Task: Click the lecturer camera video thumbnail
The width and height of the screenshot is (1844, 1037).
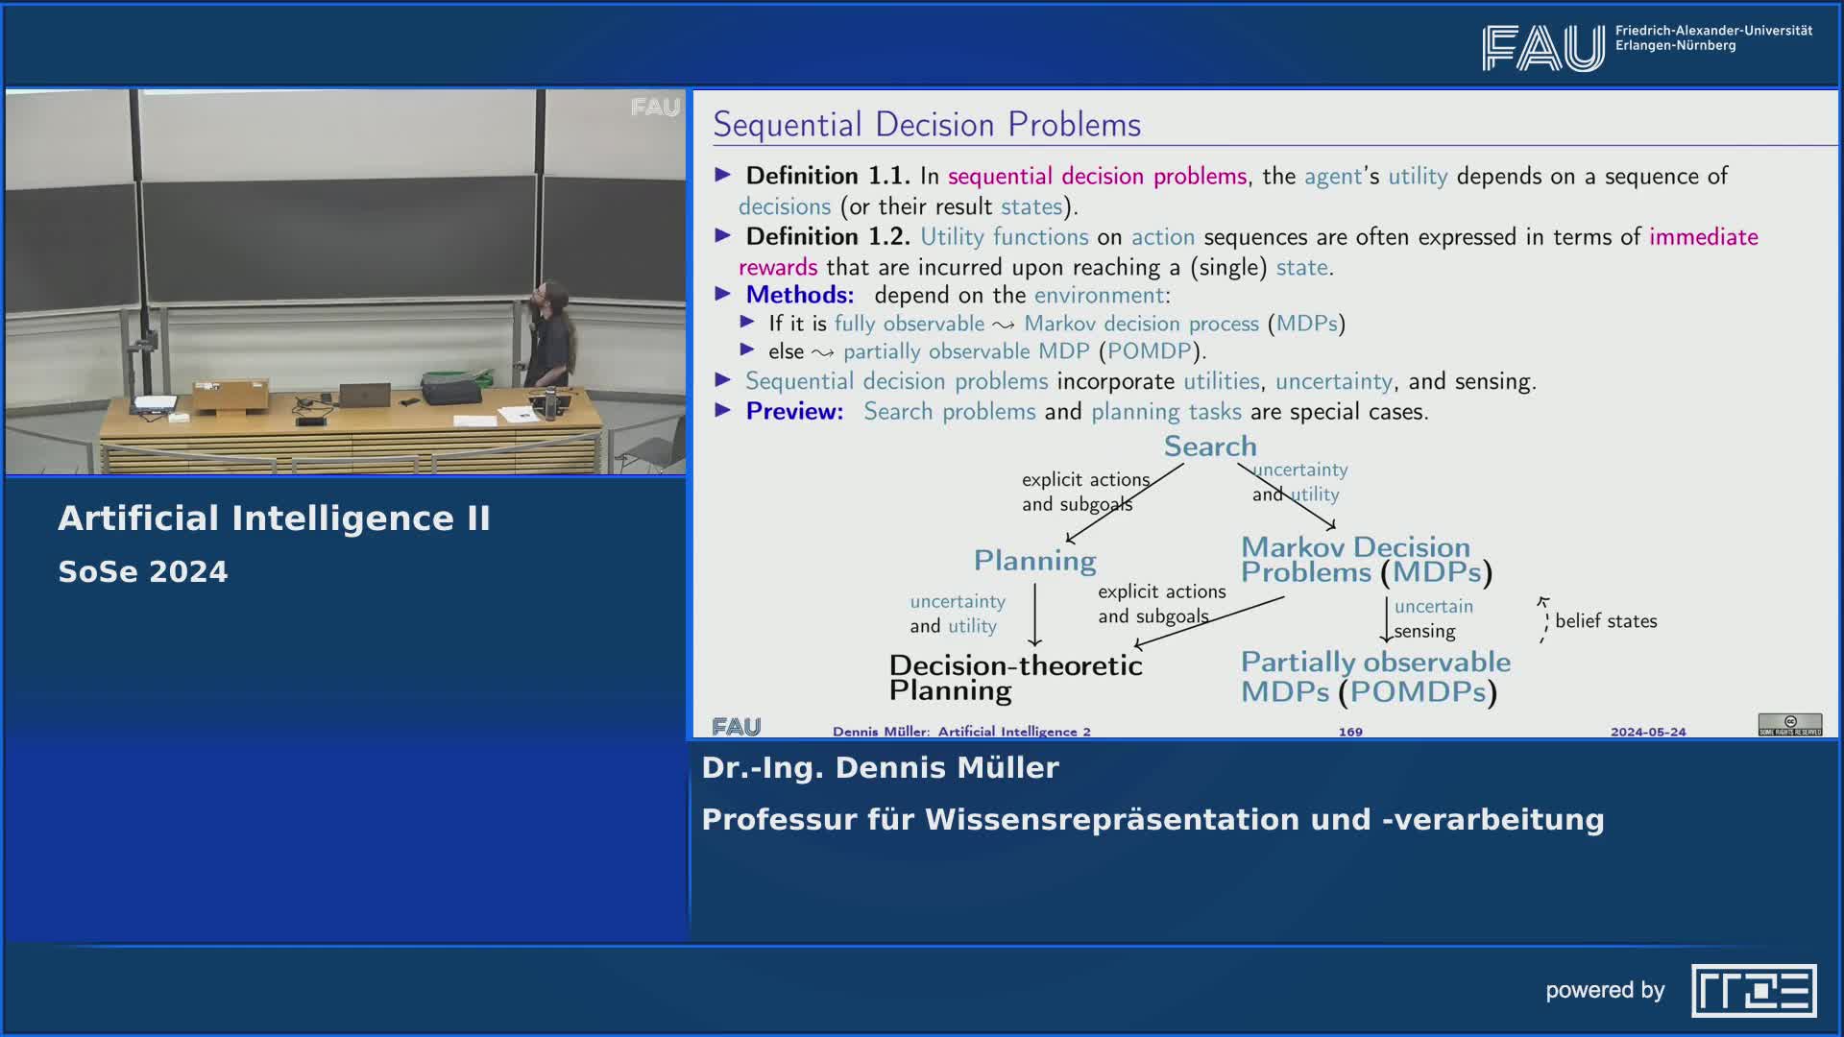Action: click(346, 282)
